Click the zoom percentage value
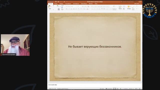Viewport: 160px width, 90px height. pos(136,89)
